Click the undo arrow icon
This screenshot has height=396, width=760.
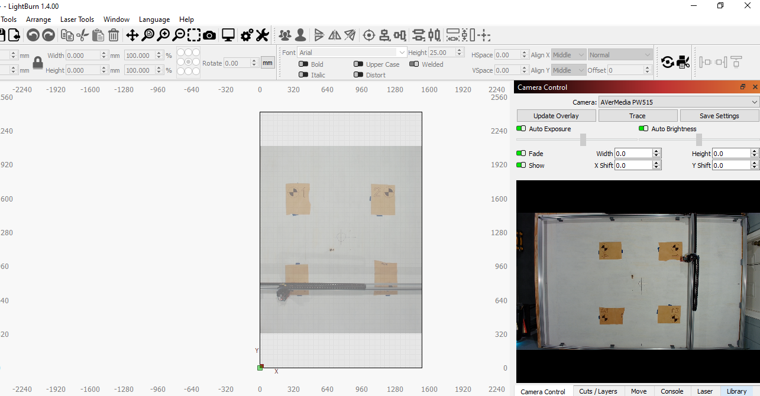(x=33, y=35)
